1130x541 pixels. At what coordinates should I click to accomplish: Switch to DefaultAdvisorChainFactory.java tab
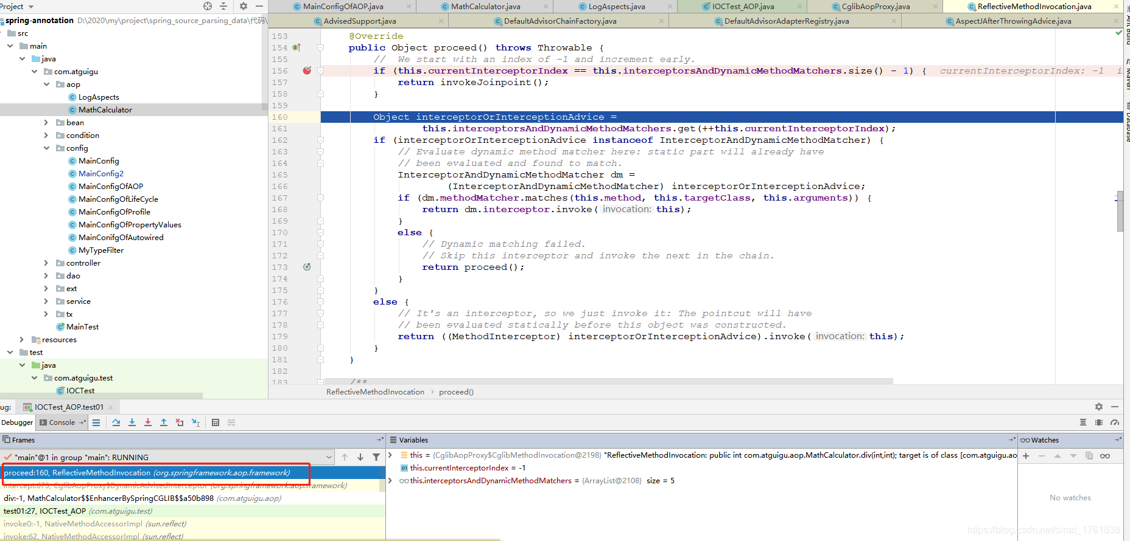560,21
